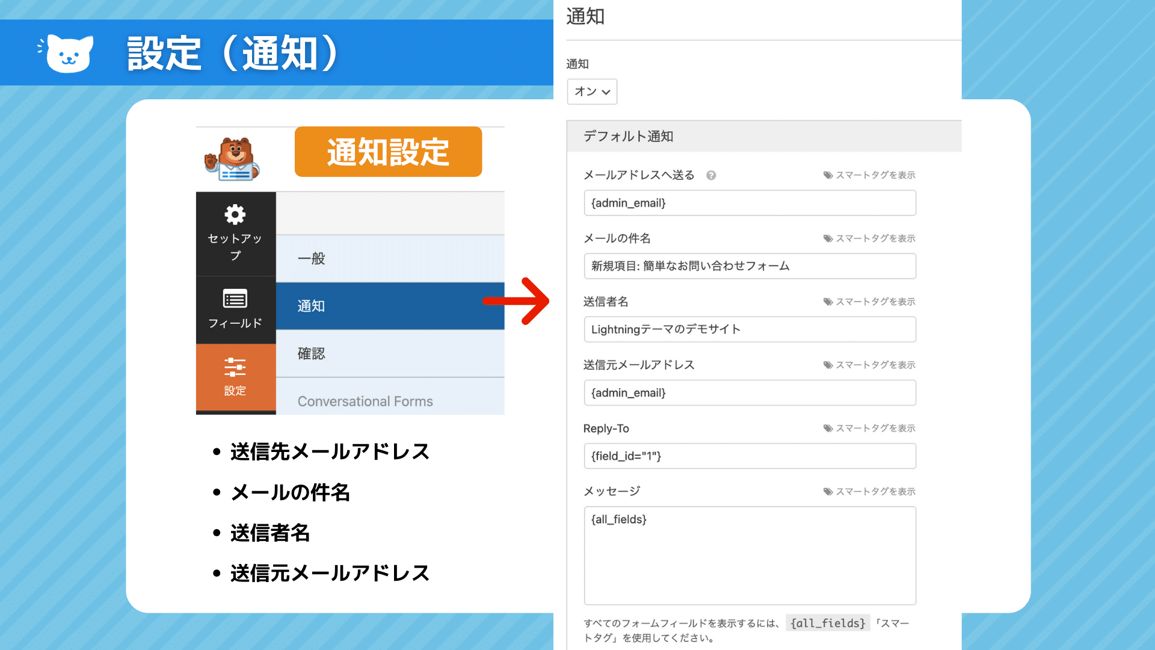This screenshot has width=1155, height=650.
Task: Click the email subject input field
Action: [x=750, y=266]
